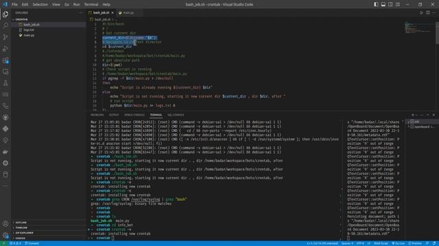Change UTF-8 encoding in status bar

pyautogui.click(x=360, y=243)
